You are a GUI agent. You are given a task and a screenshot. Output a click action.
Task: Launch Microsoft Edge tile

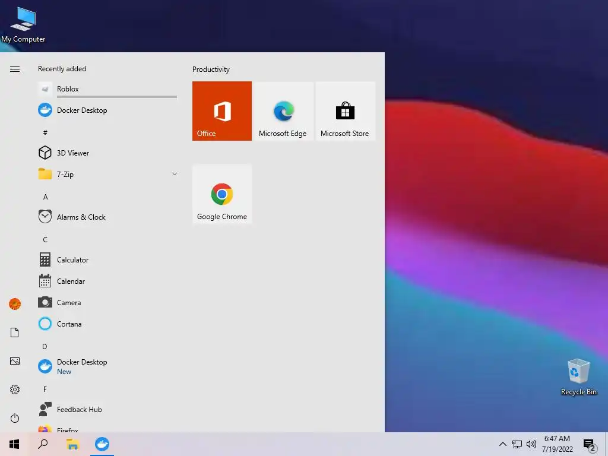(x=283, y=111)
